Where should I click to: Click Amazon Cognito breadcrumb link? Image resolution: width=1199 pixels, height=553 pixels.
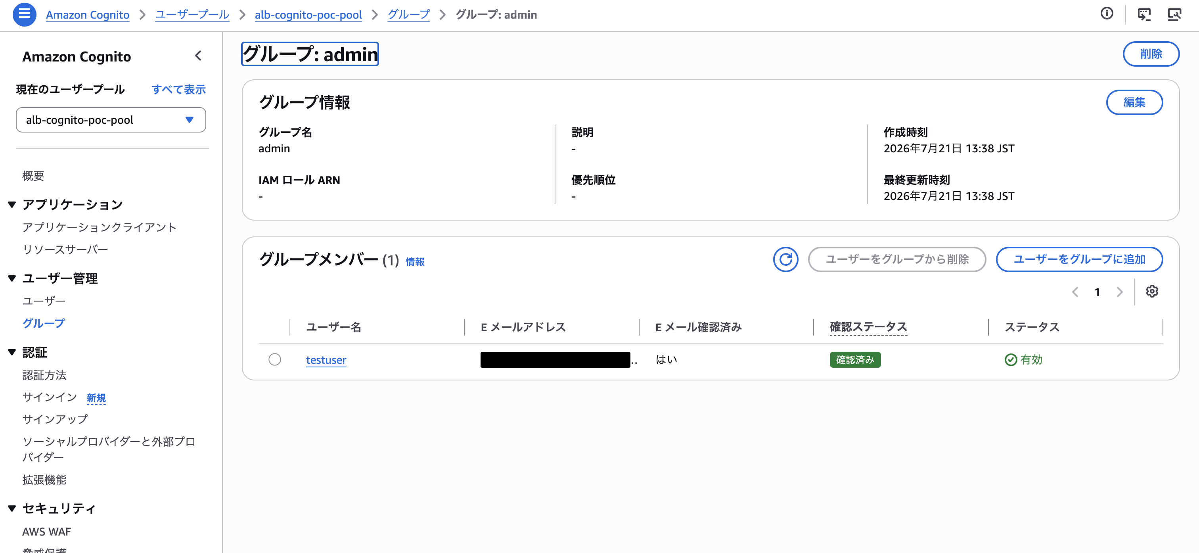(x=88, y=15)
